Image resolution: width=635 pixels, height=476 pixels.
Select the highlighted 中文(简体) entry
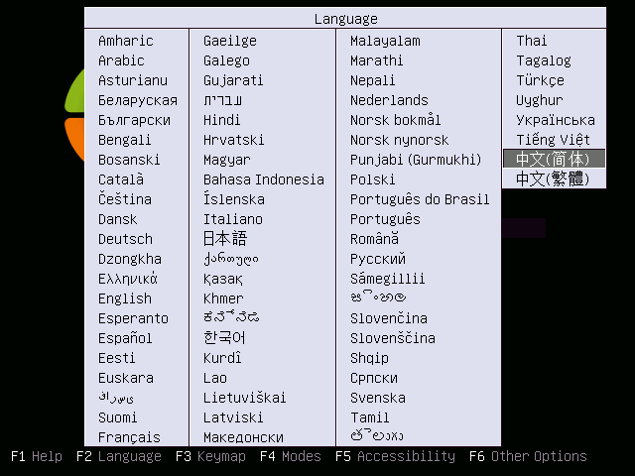554,159
